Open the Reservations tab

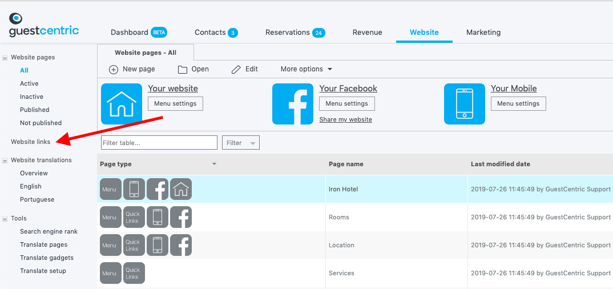click(287, 33)
